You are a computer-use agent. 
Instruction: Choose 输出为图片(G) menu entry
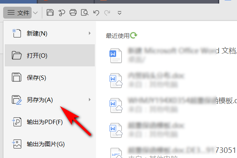pos(50,144)
